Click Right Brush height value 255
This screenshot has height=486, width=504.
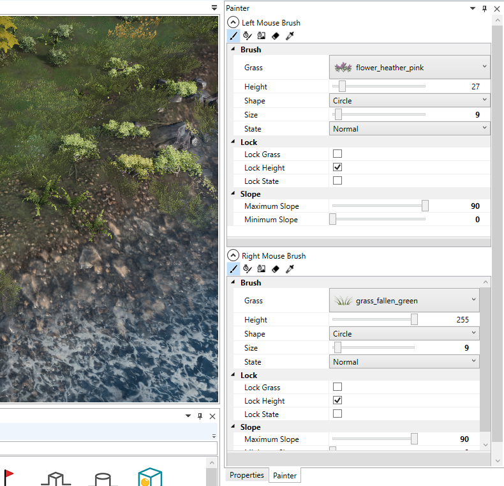(463, 319)
